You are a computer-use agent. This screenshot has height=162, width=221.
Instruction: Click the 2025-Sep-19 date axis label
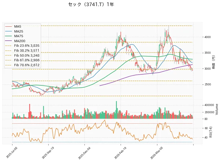pos(48,152)
